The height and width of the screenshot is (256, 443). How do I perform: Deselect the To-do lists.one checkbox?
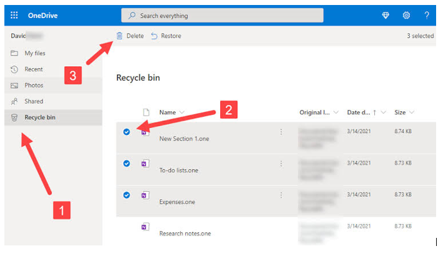(126, 163)
